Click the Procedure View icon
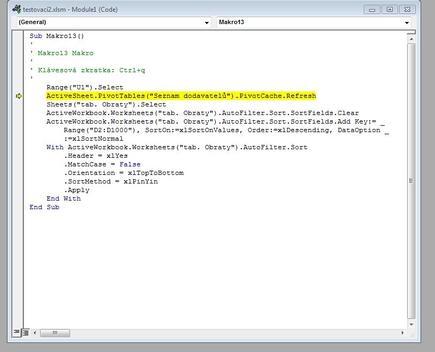Image resolution: width=435 pixels, height=352 pixels. click(17, 332)
